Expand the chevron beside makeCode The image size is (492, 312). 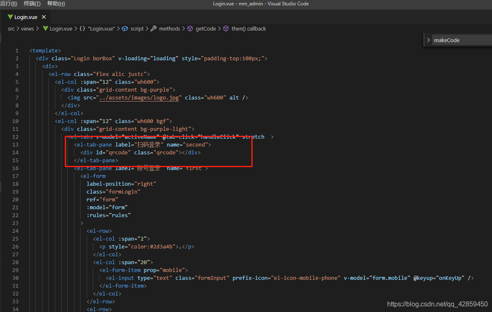pos(428,40)
